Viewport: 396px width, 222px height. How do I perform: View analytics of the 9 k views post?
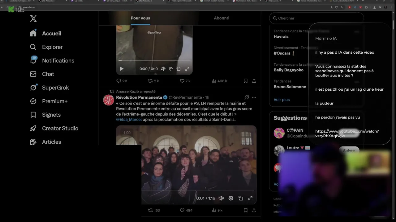217,210
